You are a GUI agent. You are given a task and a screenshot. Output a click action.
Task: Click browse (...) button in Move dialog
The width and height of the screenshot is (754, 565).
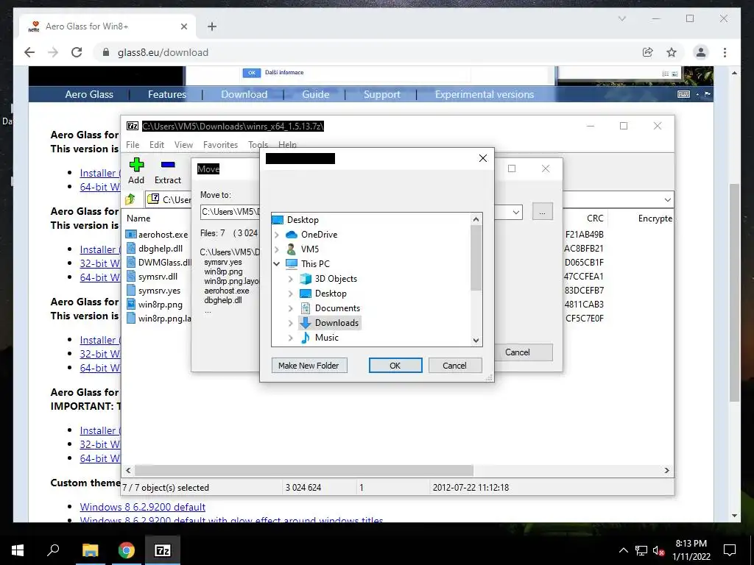tap(543, 212)
